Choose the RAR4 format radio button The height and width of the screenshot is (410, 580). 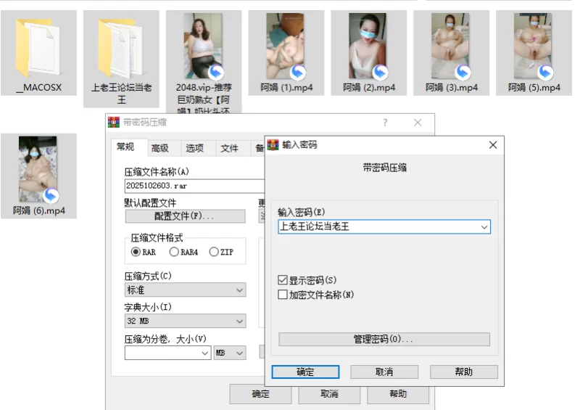(174, 252)
